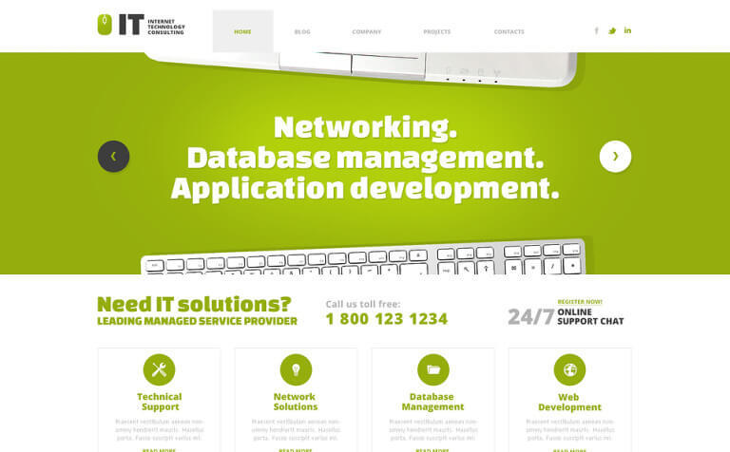
Task: Open the Contacts menu item
Action: coord(509,31)
